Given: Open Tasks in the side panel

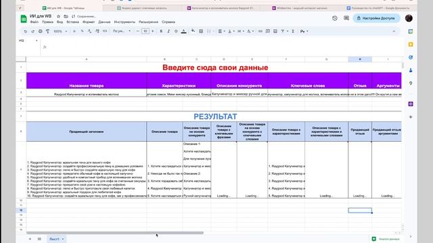Looking at the screenshot, I should click(x=411, y=57).
